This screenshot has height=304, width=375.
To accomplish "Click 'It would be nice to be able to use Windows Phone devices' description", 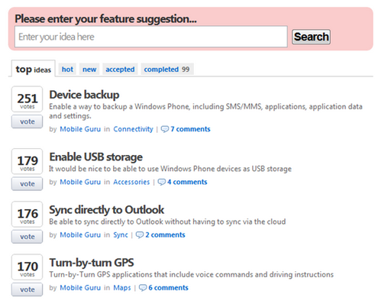I will [x=170, y=169].
